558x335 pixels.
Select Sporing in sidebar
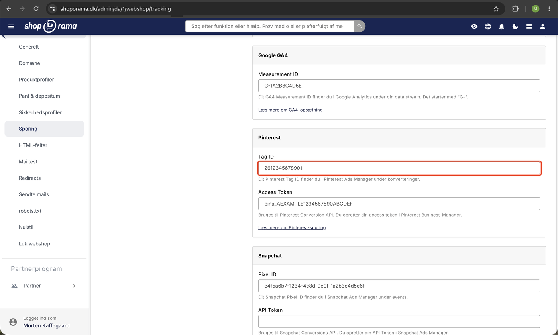(x=44, y=129)
